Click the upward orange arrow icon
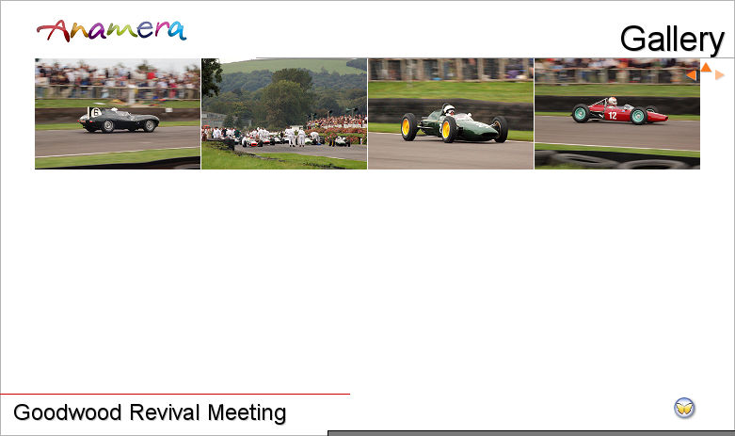This screenshot has height=436, width=735. [x=706, y=67]
